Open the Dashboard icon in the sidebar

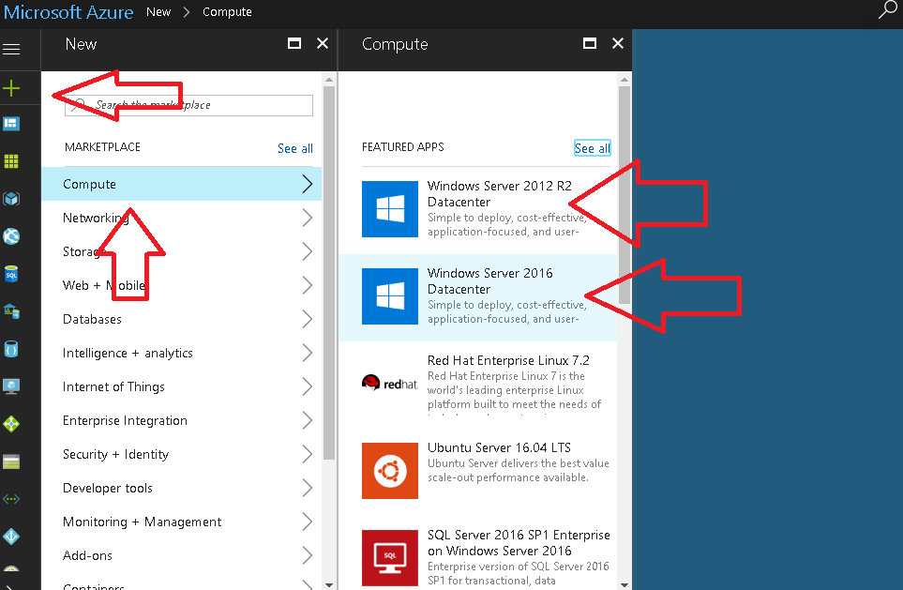point(11,123)
